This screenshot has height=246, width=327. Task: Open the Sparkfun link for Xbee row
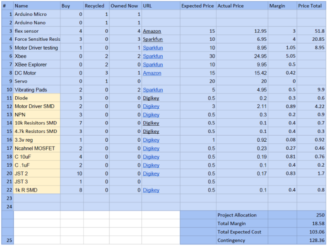coord(153,56)
